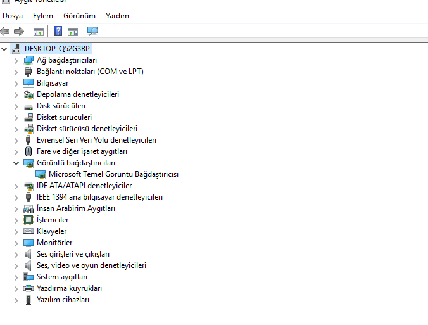Click the Disket sürücüsü denetleyicileri icon

point(28,129)
